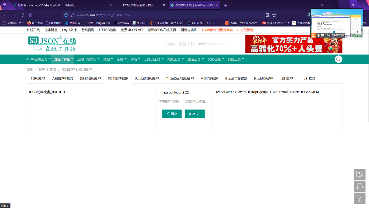Viewport: 369px width, 208px height.
Task: Select TripleDes加密/解密 tab
Action: coord(180,79)
